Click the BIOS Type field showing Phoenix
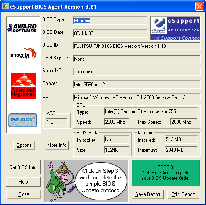 110,21
